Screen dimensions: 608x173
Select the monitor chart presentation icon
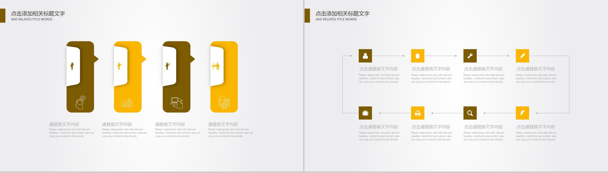[224, 102]
